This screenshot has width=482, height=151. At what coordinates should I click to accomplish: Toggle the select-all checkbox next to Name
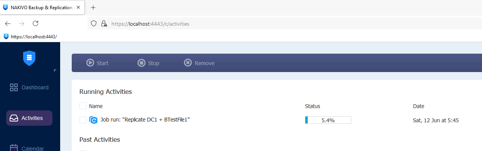pos(83,106)
